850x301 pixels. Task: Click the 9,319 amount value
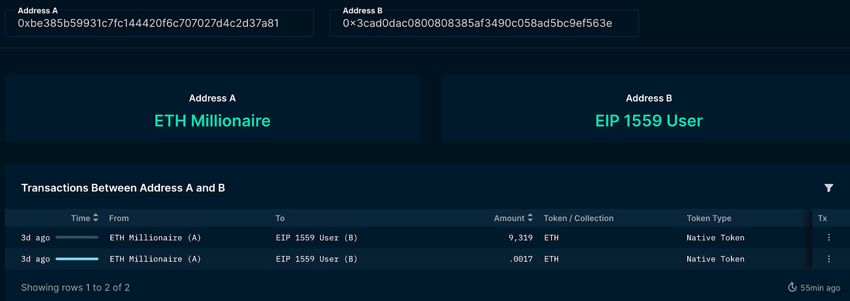tap(520, 237)
